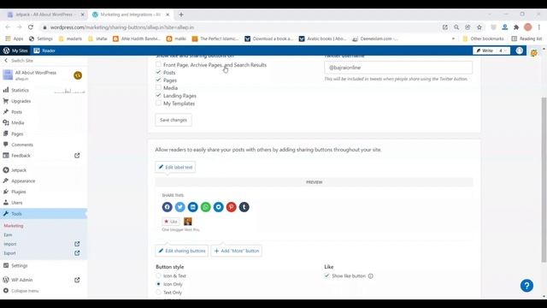Screen dimensions: 547x308
Task: Click the Pinterest share icon in preview
Action: (232, 207)
